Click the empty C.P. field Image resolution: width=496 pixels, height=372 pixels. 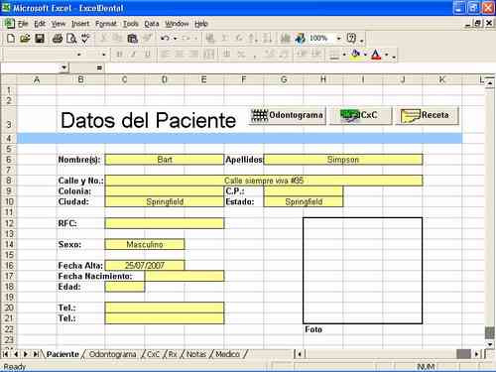pyautogui.click(x=304, y=191)
